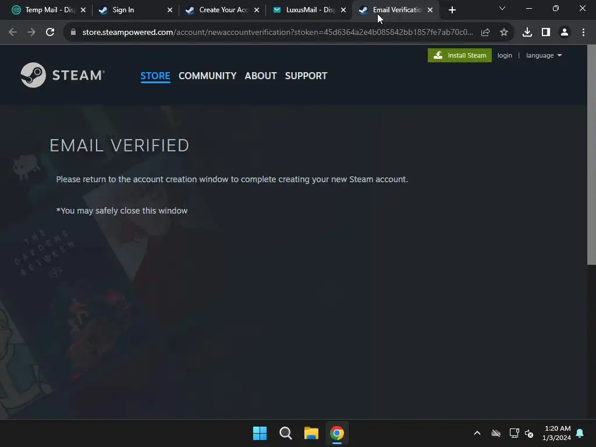Expand the language dropdown

(544, 55)
